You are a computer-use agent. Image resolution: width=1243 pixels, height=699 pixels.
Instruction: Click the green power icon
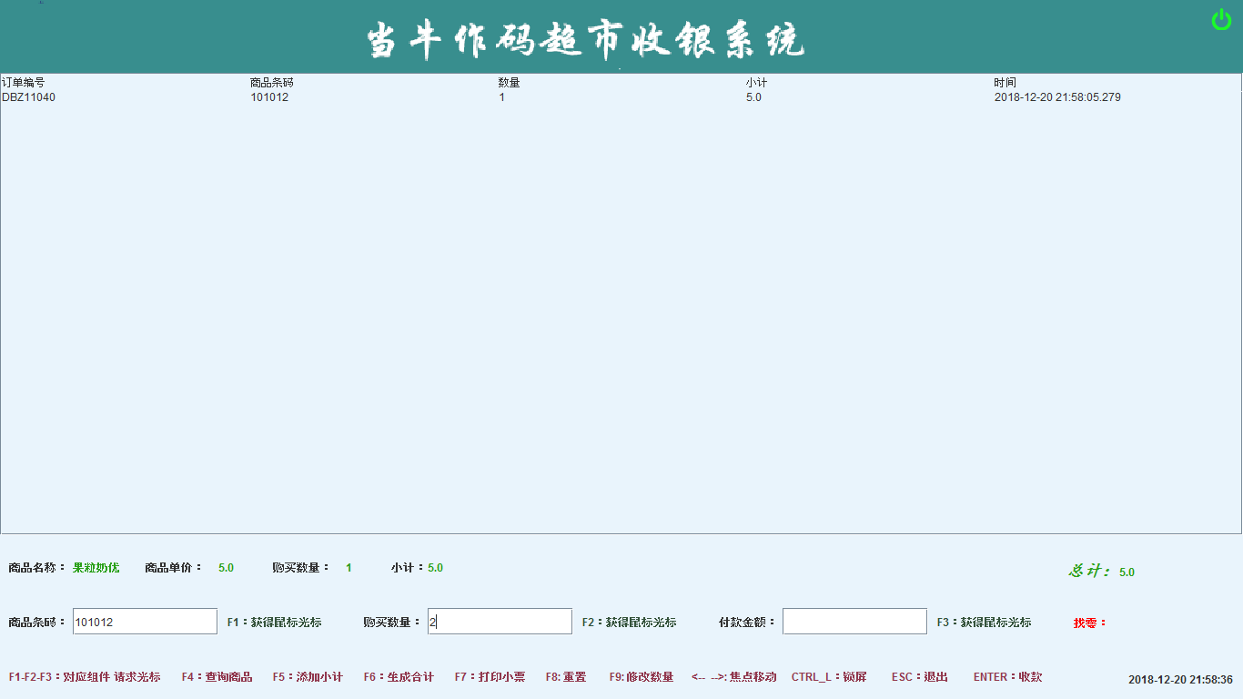tap(1221, 20)
